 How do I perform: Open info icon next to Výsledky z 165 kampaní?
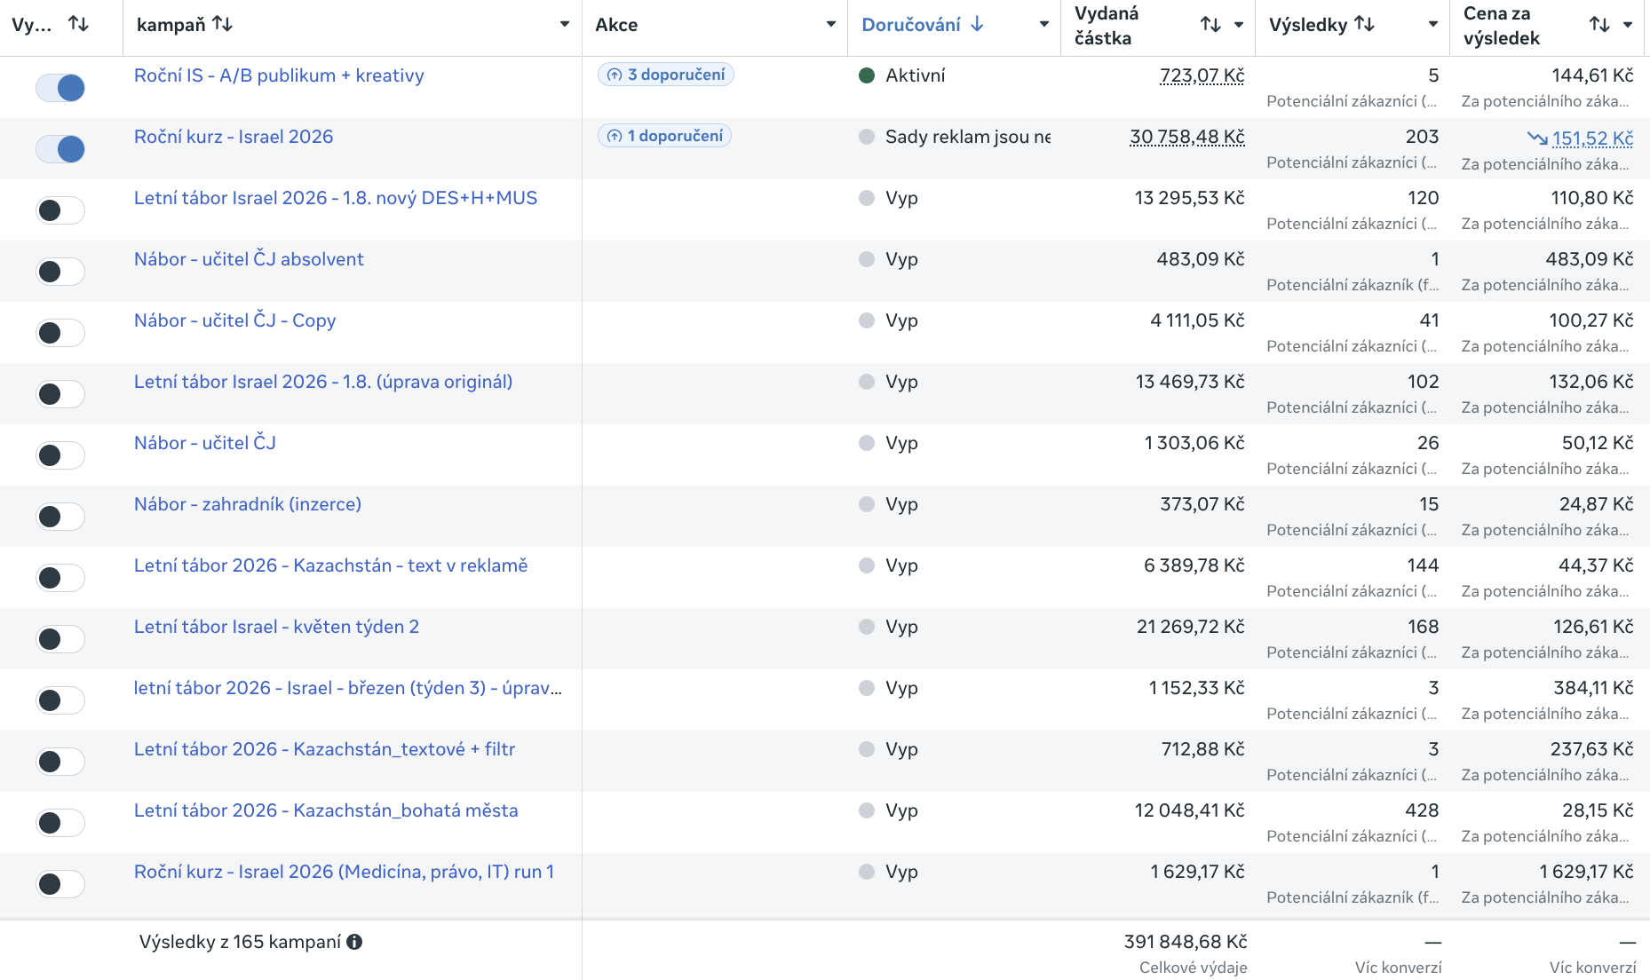click(354, 942)
